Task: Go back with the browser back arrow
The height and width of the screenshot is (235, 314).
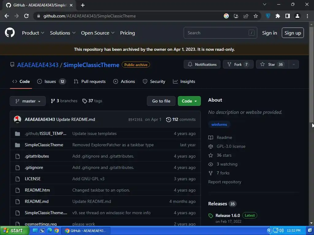Action: tap(7, 16)
